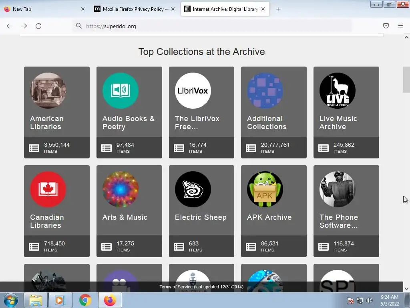Open the American Libraries collection logo

(48, 91)
